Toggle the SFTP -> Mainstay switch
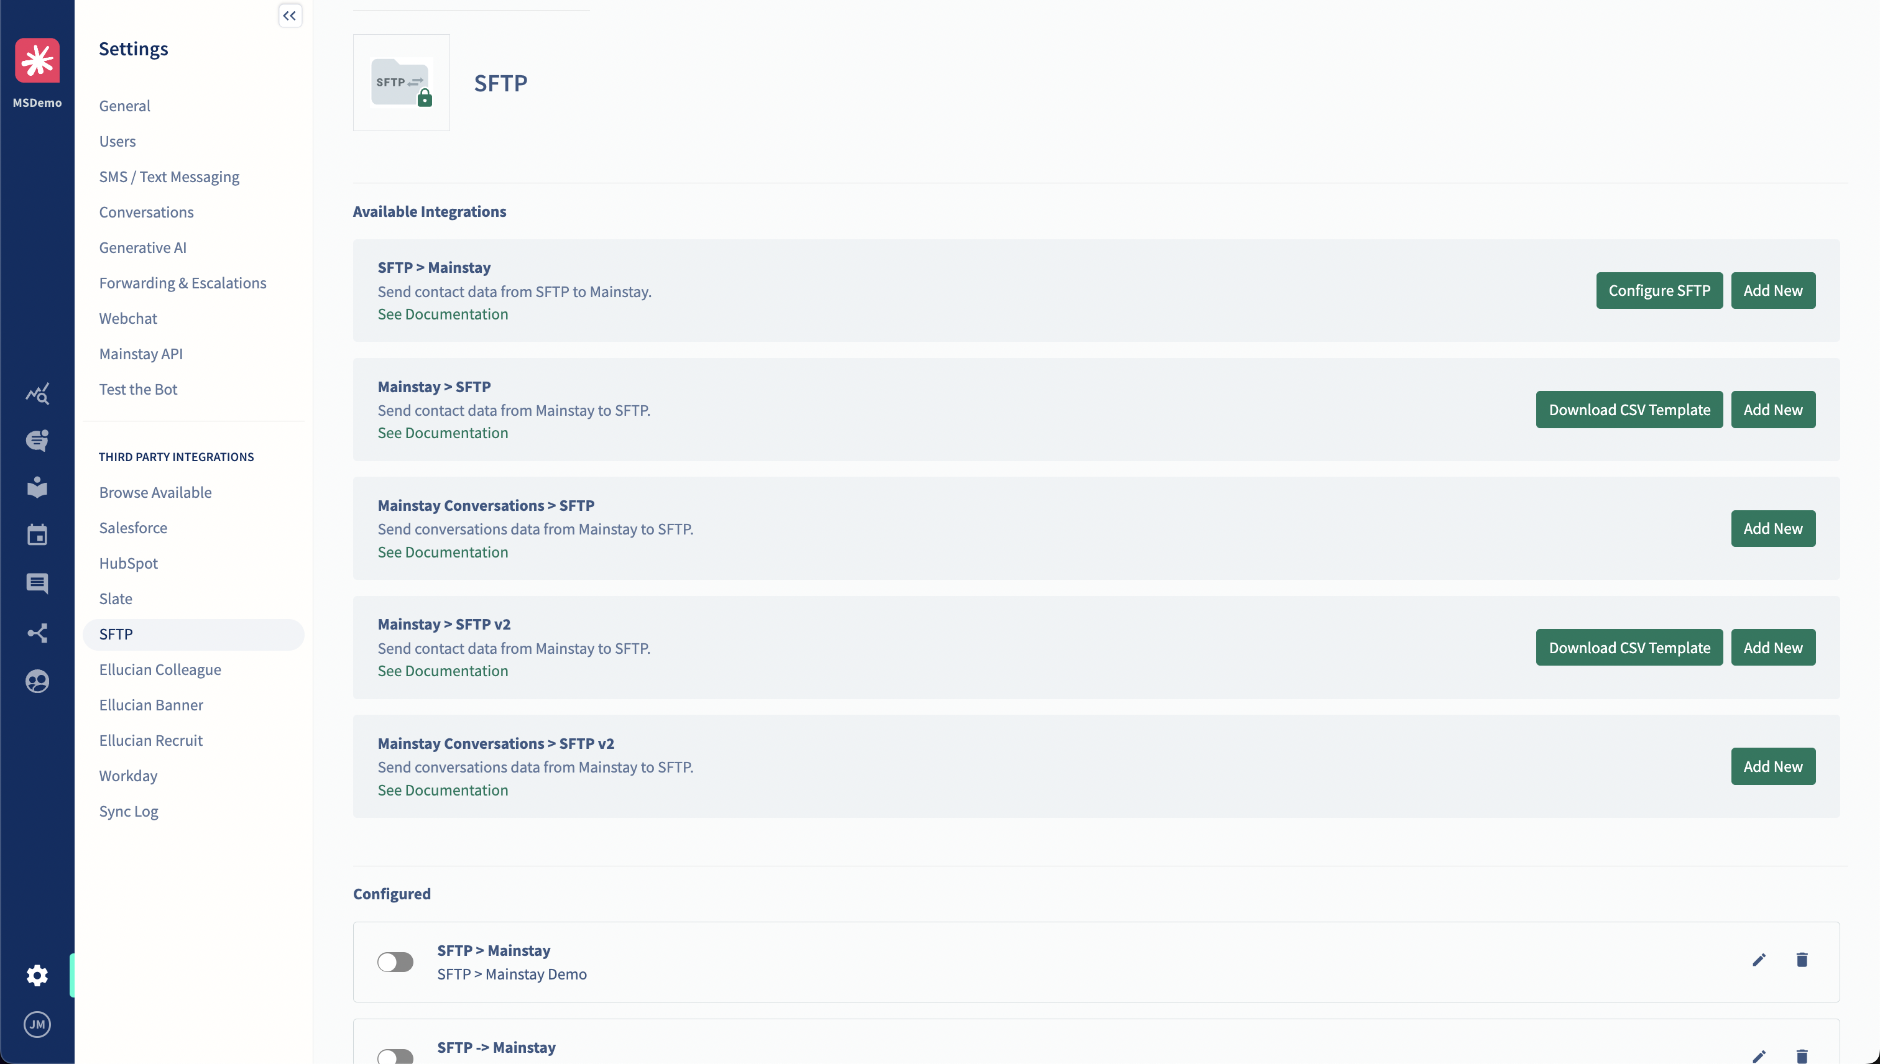The image size is (1880, 1064). (x=395, y=1057)
